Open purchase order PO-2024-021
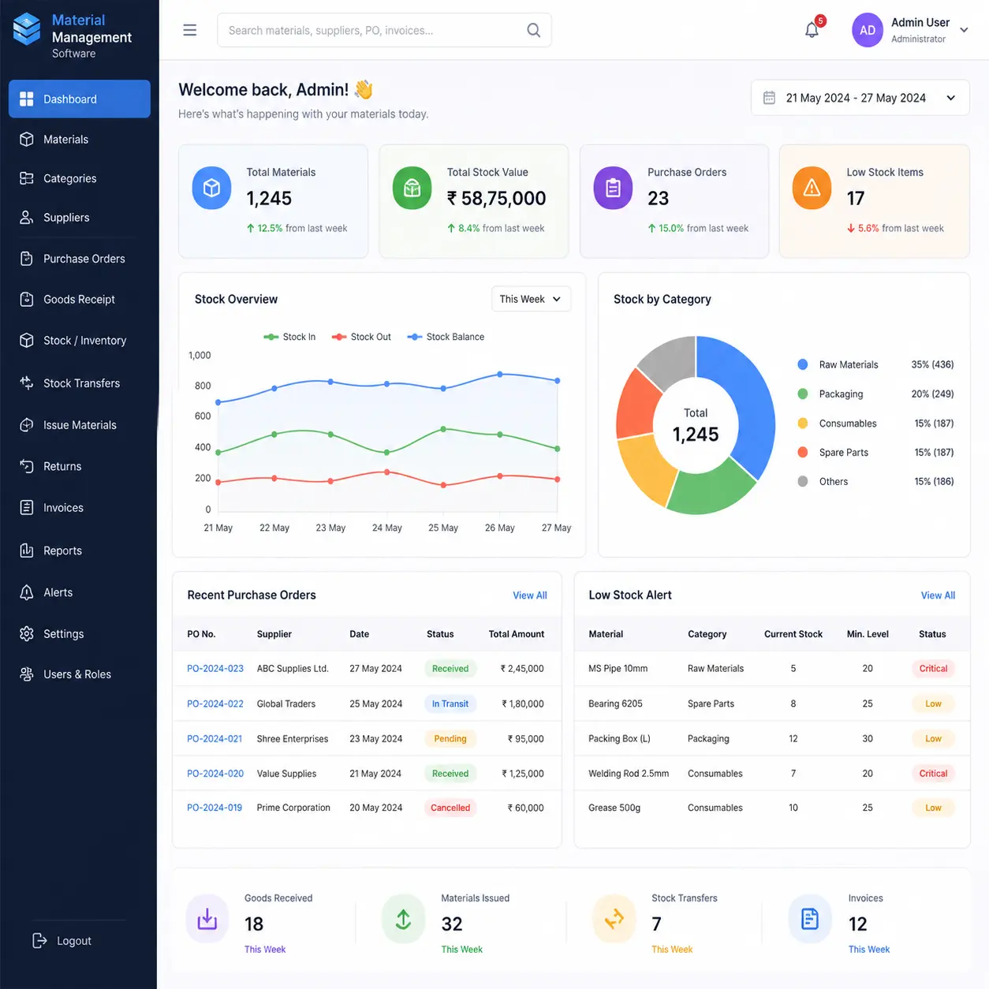This screenshot has width=989, height=989. [215, 739]
